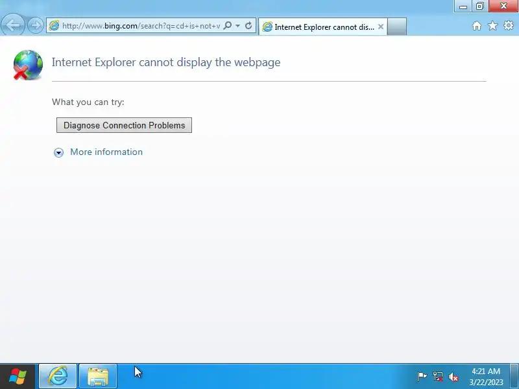Image resolution: width=519 pixels, height=389 pixels.
Task: Go back with the Back arrow button
Action: point(12,25)
